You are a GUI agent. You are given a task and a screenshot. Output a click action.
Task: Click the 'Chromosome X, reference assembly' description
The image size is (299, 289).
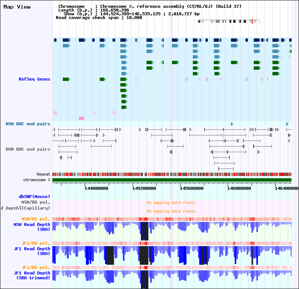coord(171,6)
